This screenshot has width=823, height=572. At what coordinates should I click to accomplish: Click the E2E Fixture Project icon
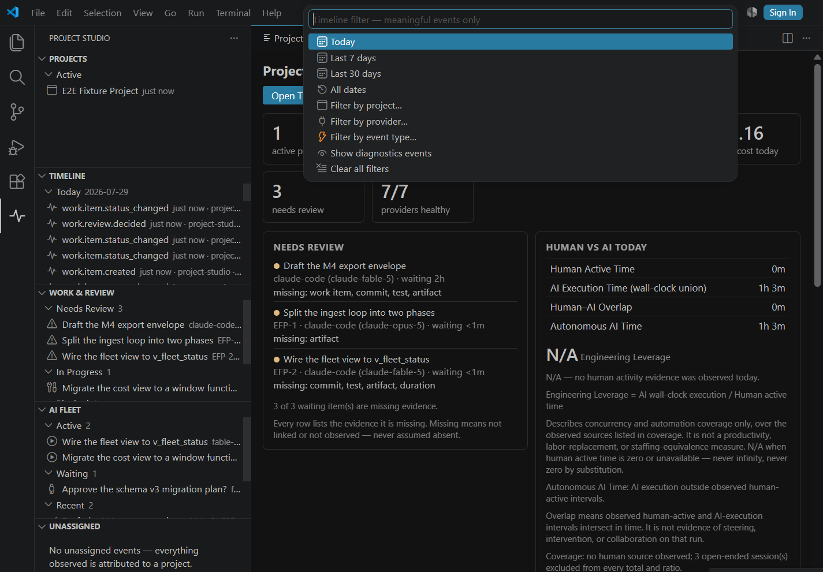(x=52, y=91)
